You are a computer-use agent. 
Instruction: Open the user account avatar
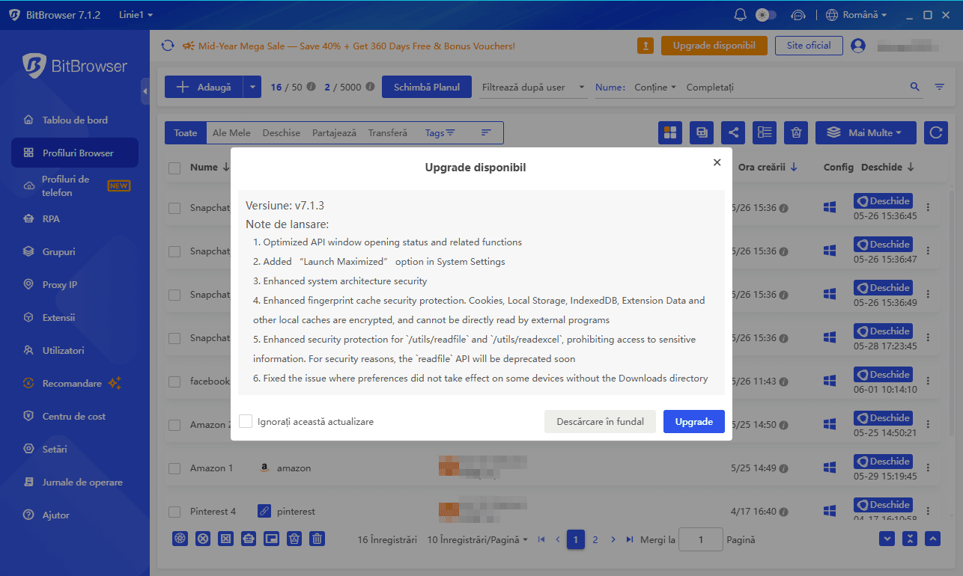tap(858, 46)
